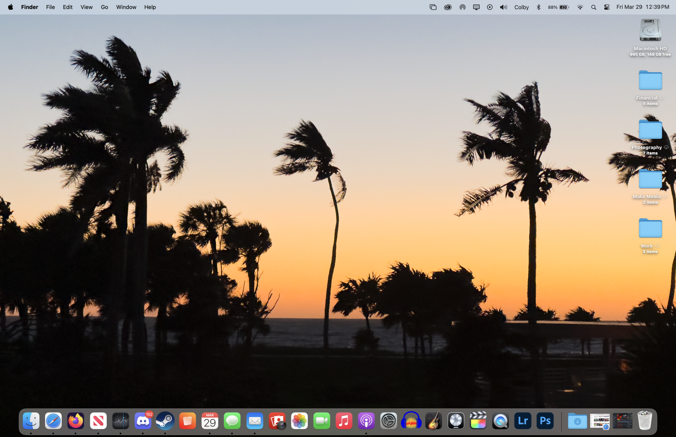Toggle battery status display
676x437 pixels.
pos(560,6)
